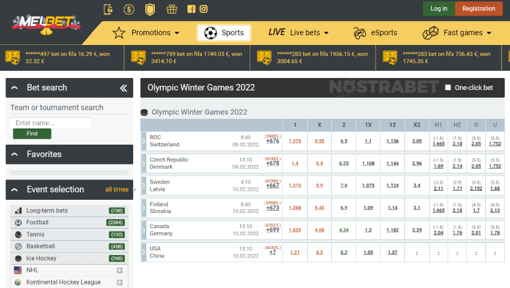Open +699 more markets for Canada vs Germany

tap(272, 230)
